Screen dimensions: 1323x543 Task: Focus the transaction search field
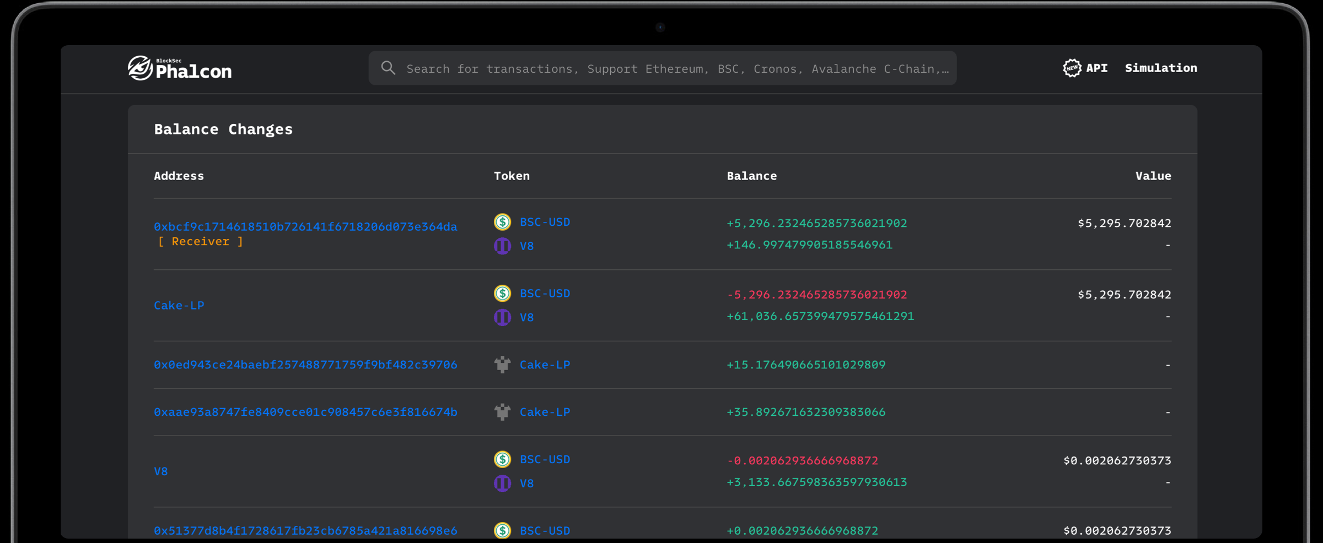tap(662, 68)
